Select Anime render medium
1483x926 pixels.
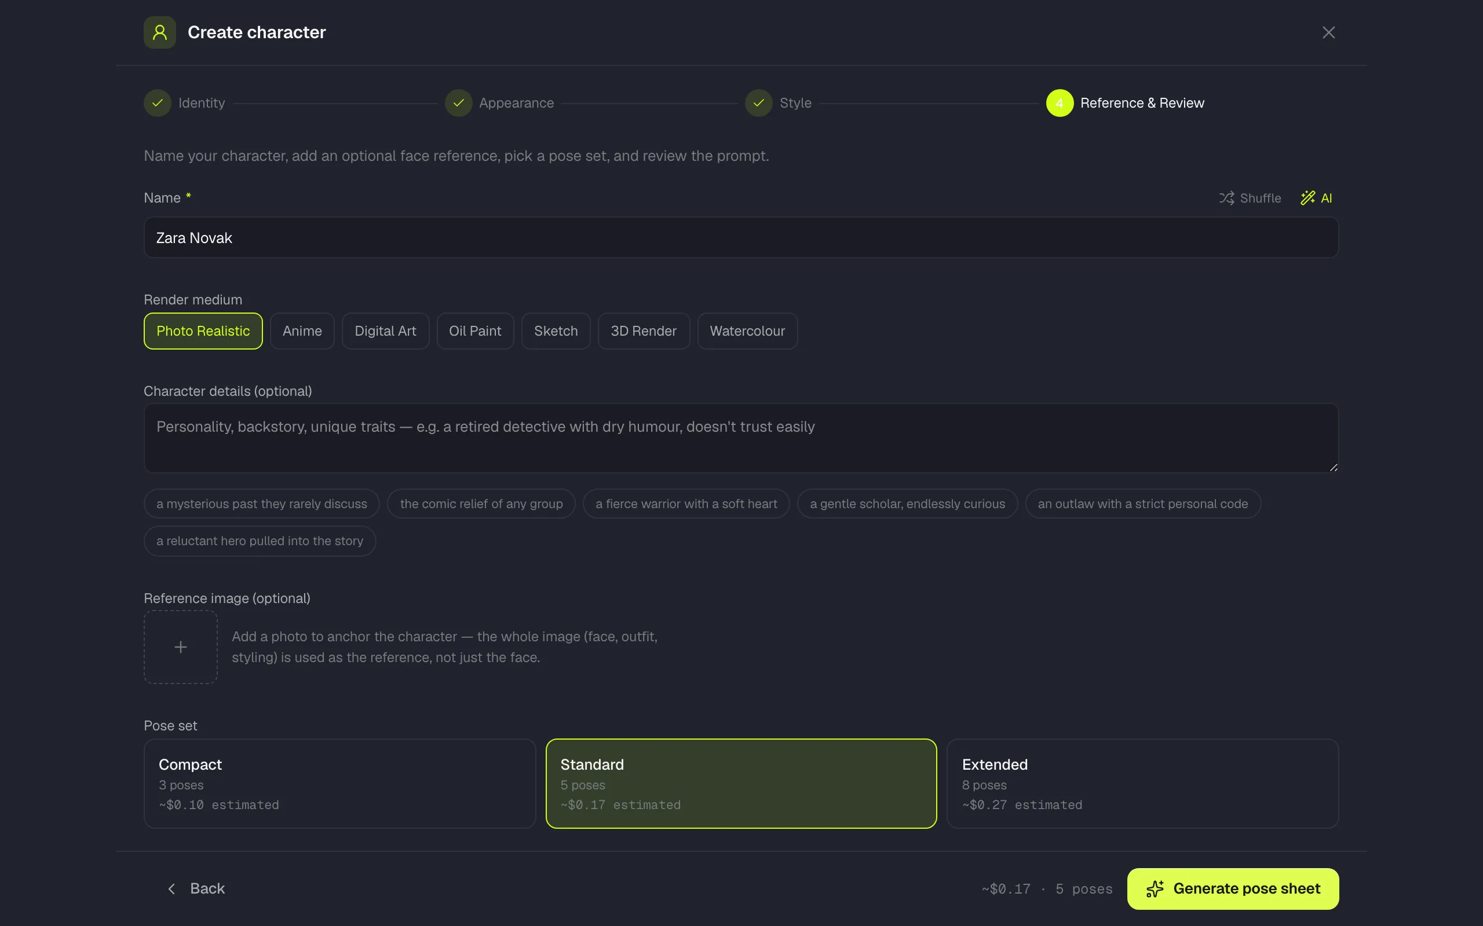(x=302, y=331)
